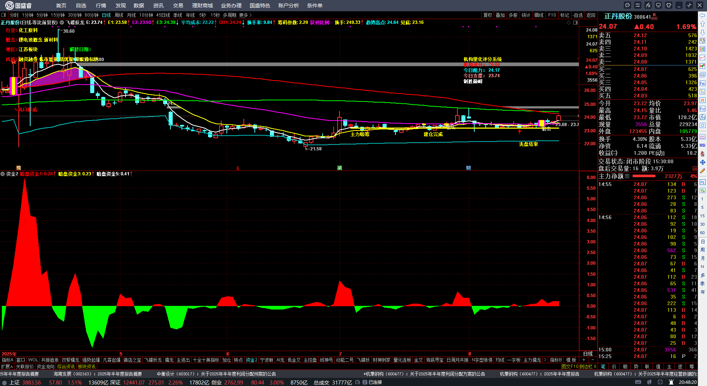707x386 pixels.
Task: Click the 返回 return button
Action: click(x=591, y=15)
